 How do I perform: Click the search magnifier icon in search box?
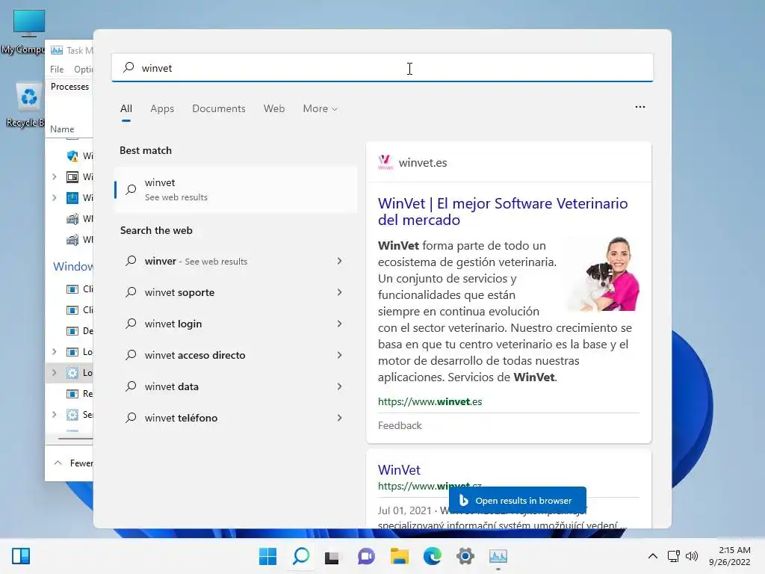[128, 67]
